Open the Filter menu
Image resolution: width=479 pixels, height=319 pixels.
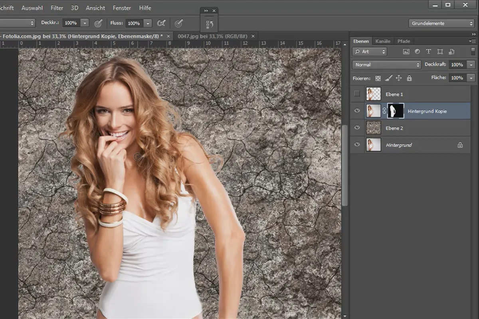click(x=57, y=8)
